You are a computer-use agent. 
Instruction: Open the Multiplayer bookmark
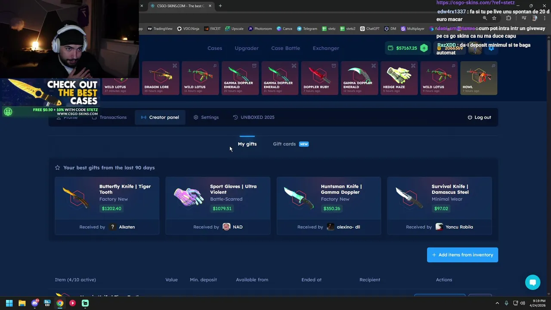tap(412, 29)
